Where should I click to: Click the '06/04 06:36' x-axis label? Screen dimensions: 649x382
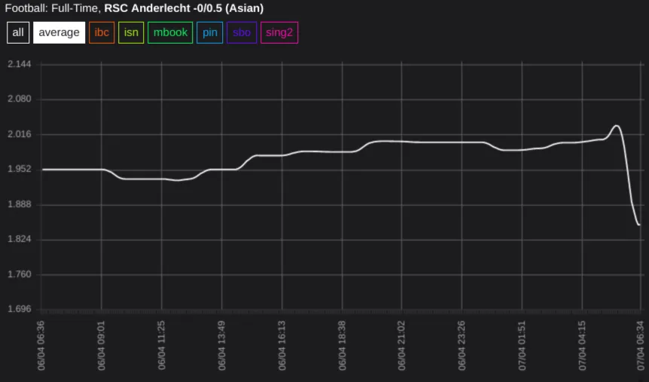(x=41, y=344)
